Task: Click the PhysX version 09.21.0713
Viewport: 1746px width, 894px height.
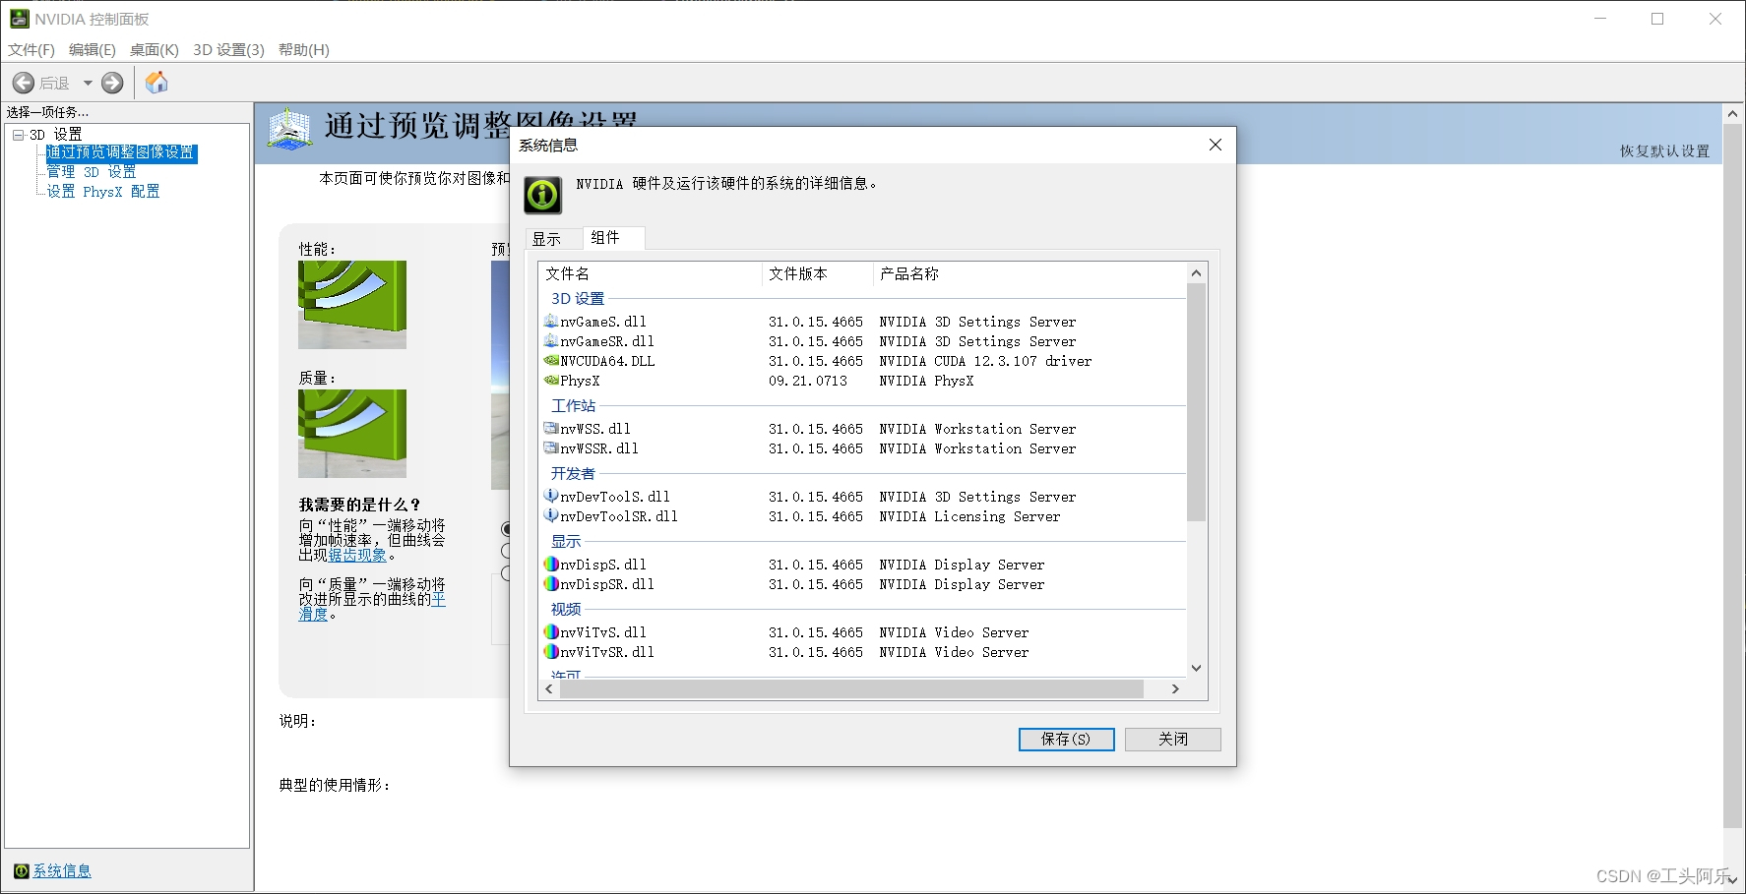Action: click(808, 381)
